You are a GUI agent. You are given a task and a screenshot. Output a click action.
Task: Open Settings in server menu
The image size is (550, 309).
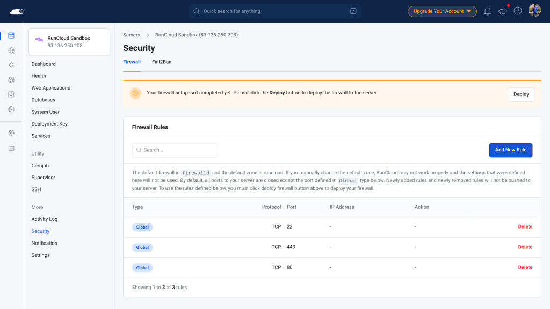tap(40, 255)
